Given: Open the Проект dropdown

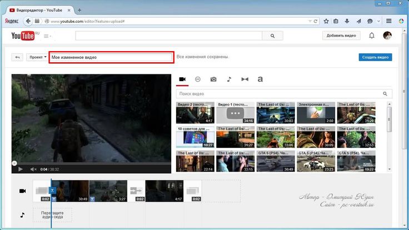Looking at the screenshot, I should pyautogui.click(x=38, y=57).
